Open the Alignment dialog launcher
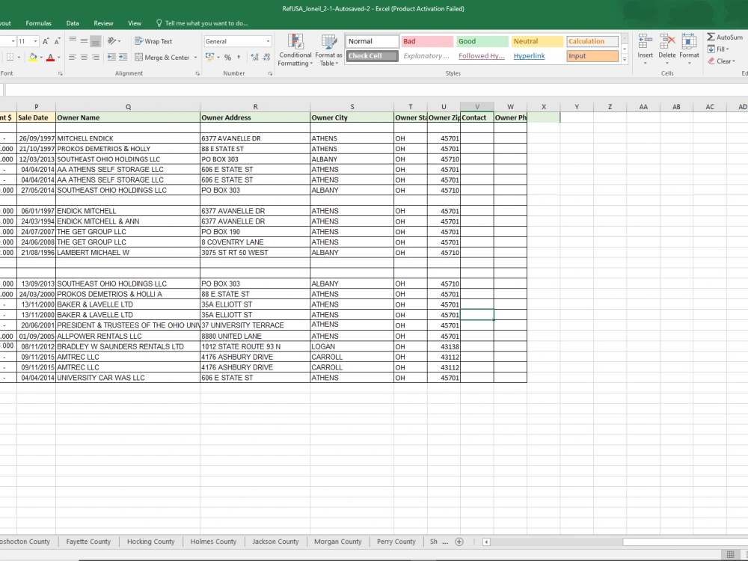 [x=197, y=73]
